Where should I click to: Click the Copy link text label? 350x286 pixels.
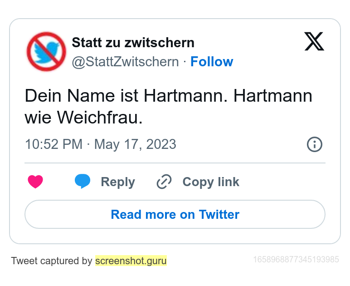click(211, 182)
